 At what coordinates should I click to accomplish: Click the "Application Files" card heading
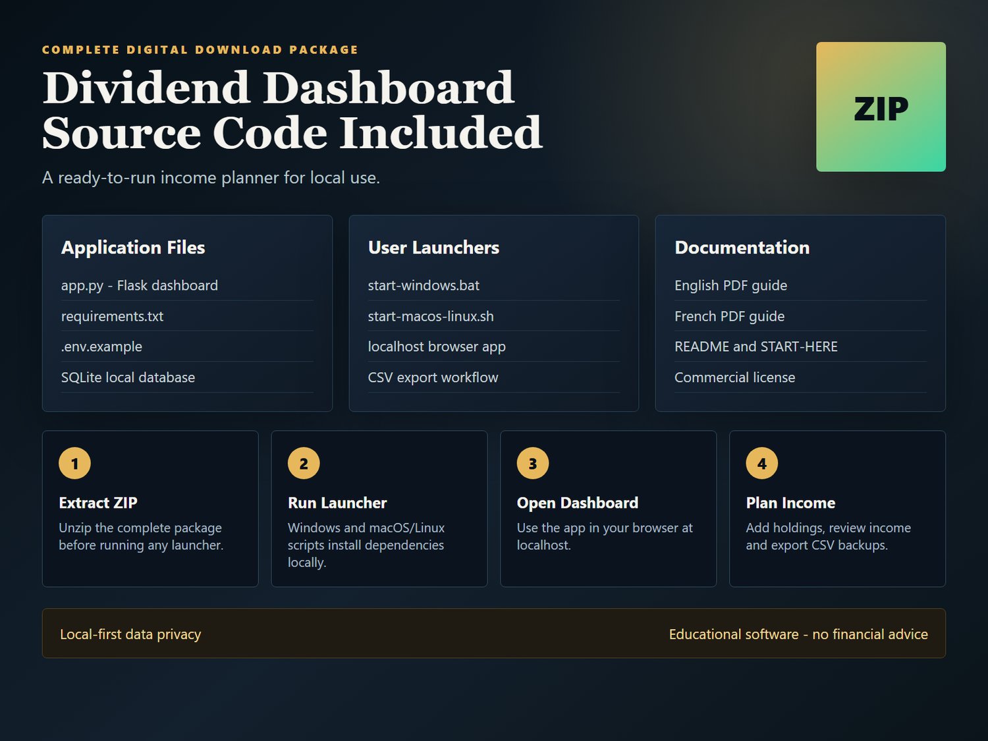click(x=133, y=248)
